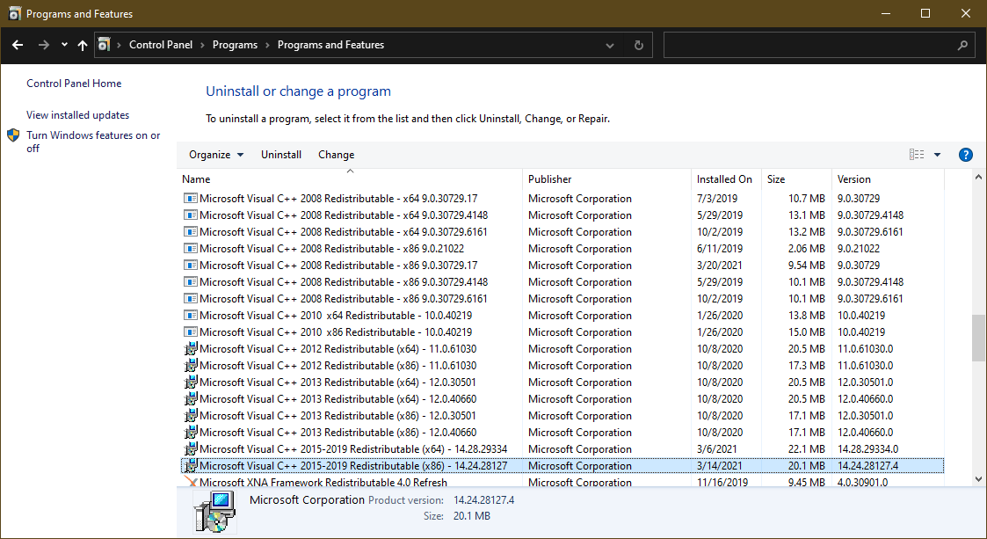Screen dimensions: 987x539
Task: Click the vertical scrollbar thumb
Action: (x=978, y=339)
